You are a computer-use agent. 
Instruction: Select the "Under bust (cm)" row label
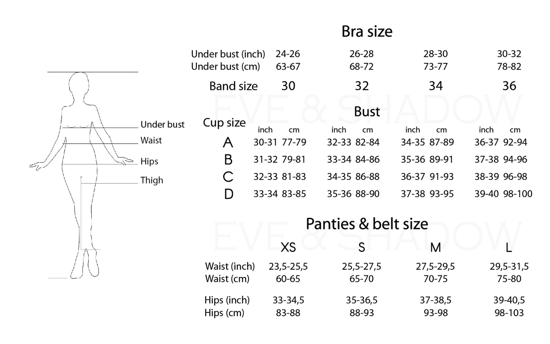[x=225, y=67]
